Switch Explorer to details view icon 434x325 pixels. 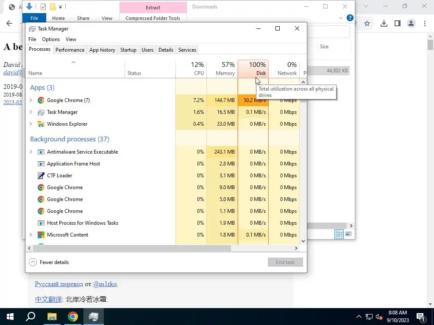pos(339,234)
